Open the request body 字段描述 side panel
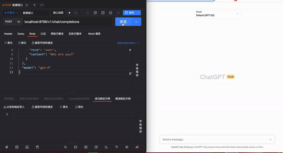283x153 pixels. click(137, 70)
